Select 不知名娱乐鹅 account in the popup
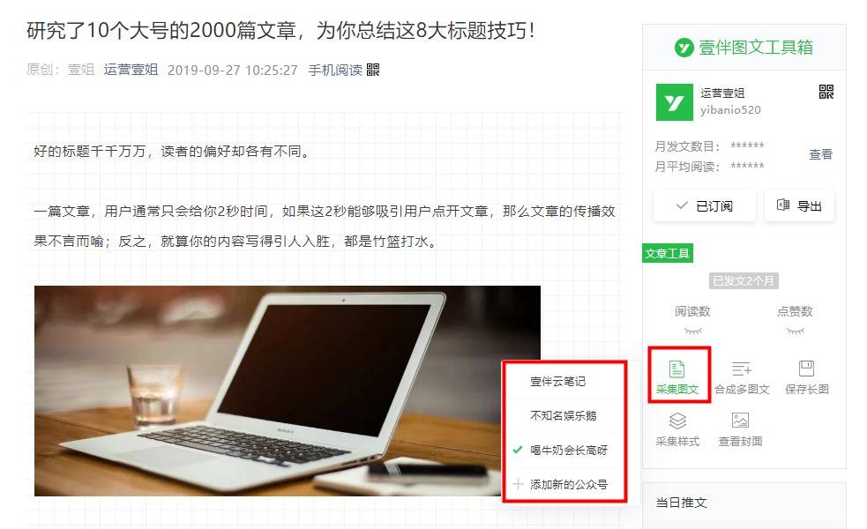Screen dimensions: 867x529 point(565,415)
